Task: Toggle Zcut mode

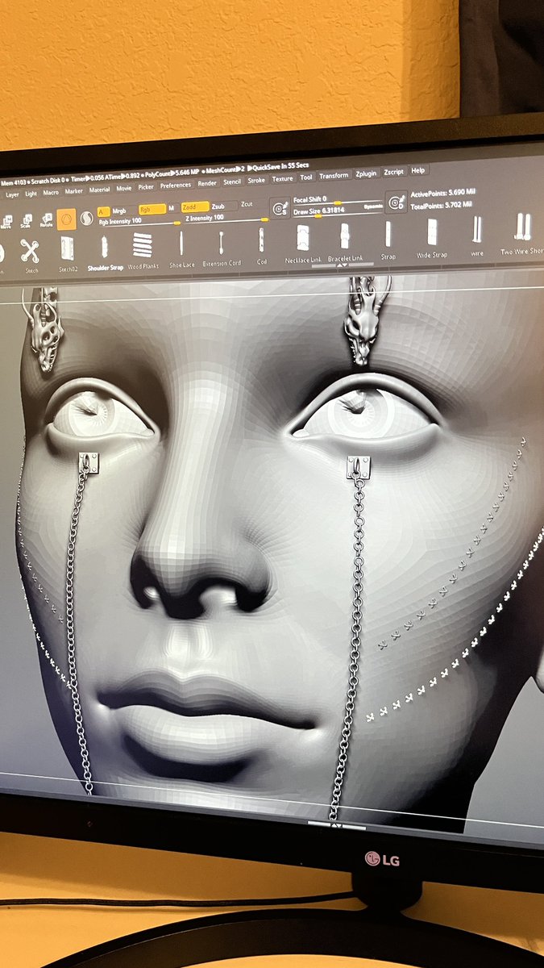Action: pos(247,205)
